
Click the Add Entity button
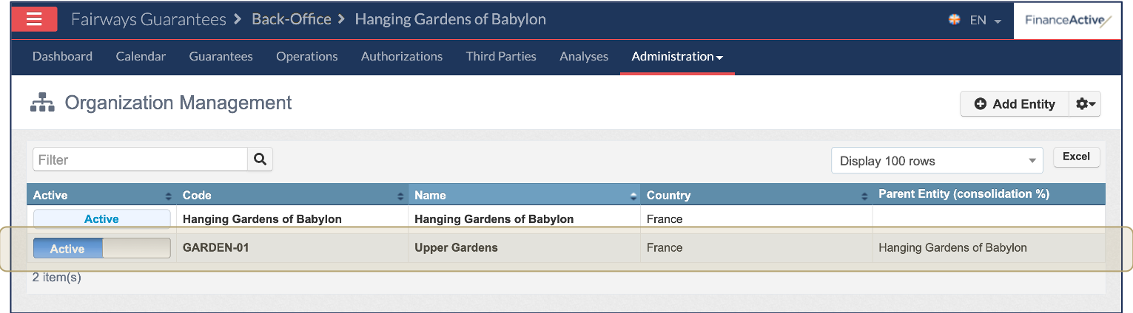point(1014,104)
